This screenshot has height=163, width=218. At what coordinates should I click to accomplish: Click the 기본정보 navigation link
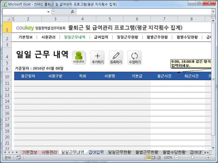point(26,37)
